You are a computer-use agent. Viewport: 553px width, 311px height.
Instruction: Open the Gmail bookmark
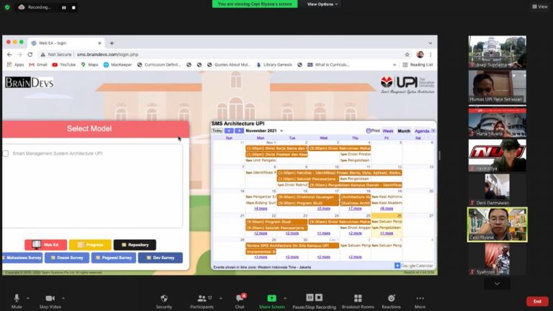click(38, 65)
